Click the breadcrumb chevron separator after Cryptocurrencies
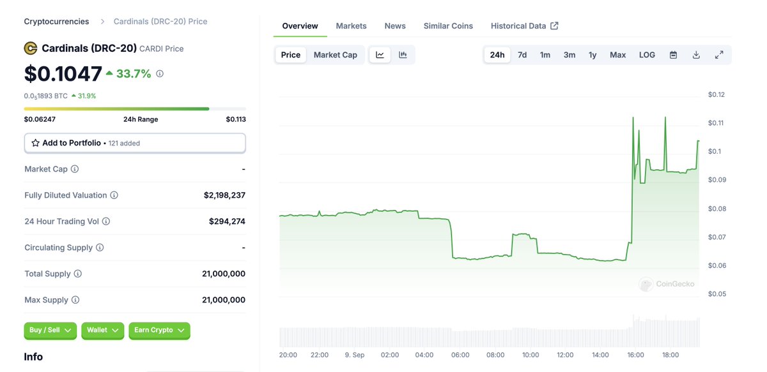Viewport: 767px width, 372px height. coord(102,22)
